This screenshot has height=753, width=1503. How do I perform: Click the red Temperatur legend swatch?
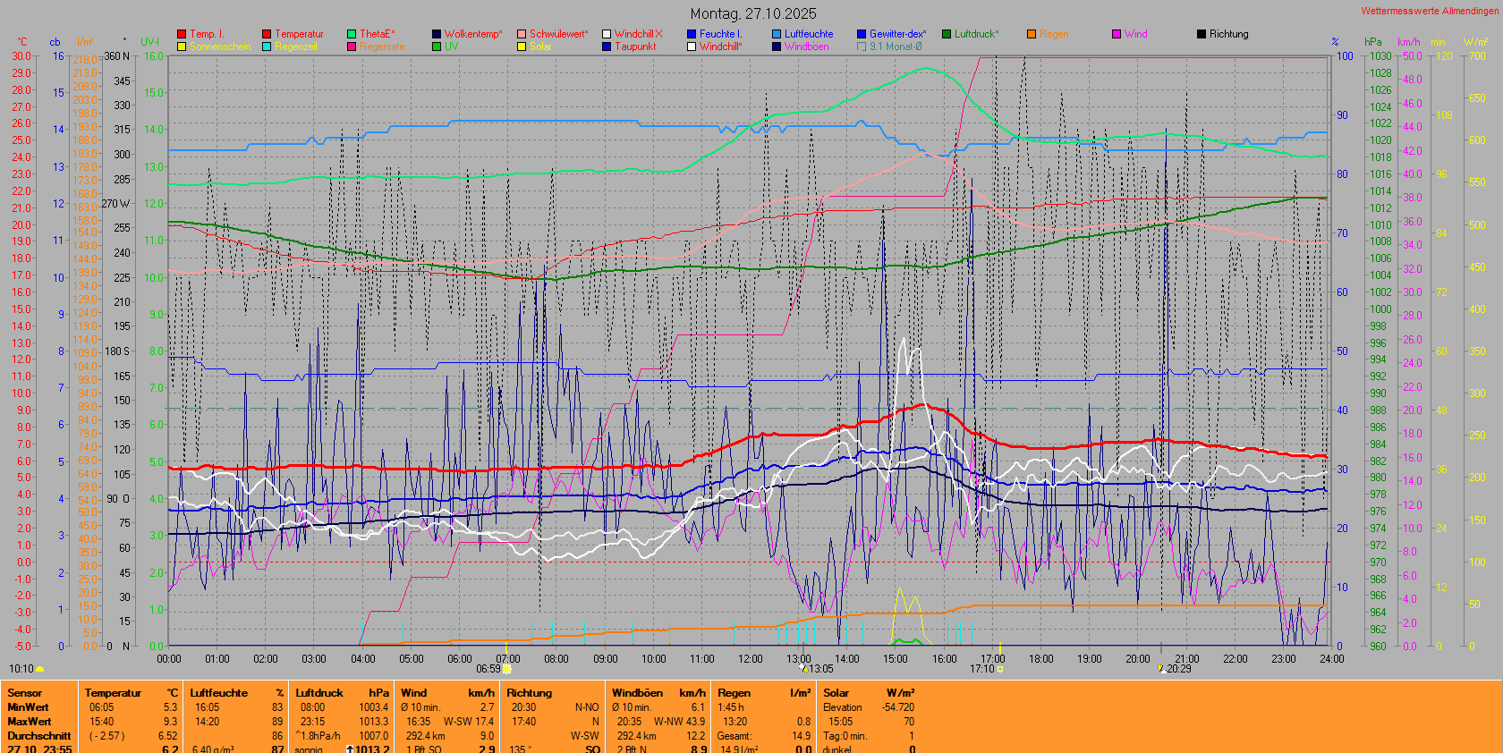267,34
